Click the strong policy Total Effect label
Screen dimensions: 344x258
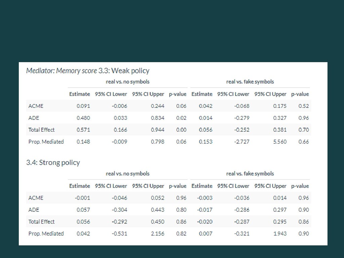coord(41,222)
